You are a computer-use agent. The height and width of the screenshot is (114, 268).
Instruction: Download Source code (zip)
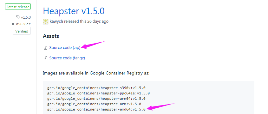(x=65, y=48)
